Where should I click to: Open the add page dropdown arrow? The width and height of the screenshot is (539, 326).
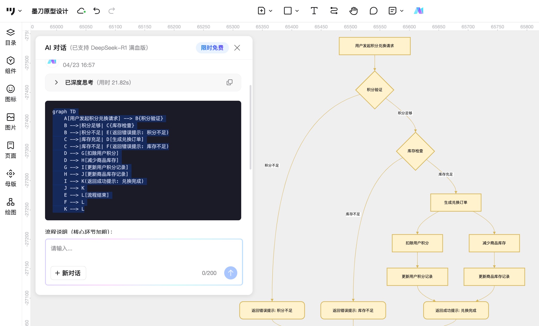point(271,11)
